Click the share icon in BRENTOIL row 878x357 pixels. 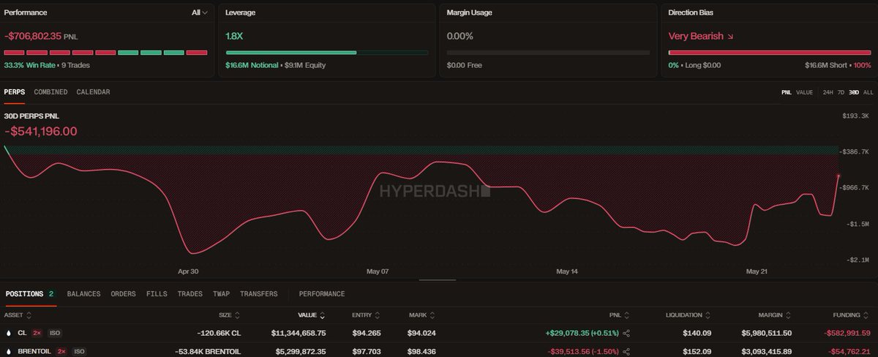[x=626, y=351]
